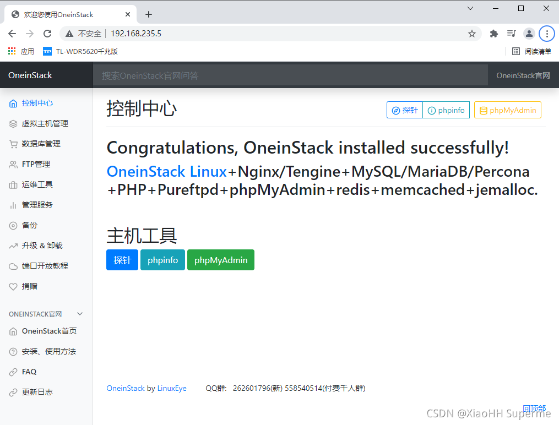
Task: Open the browser extensions puzzle icon
Action: [x=494, y=34]
